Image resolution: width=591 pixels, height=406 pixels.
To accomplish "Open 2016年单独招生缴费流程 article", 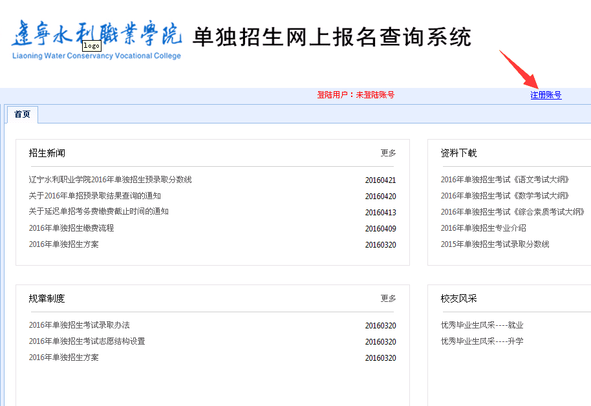I will pyautogui.click(x=71, y=228).
